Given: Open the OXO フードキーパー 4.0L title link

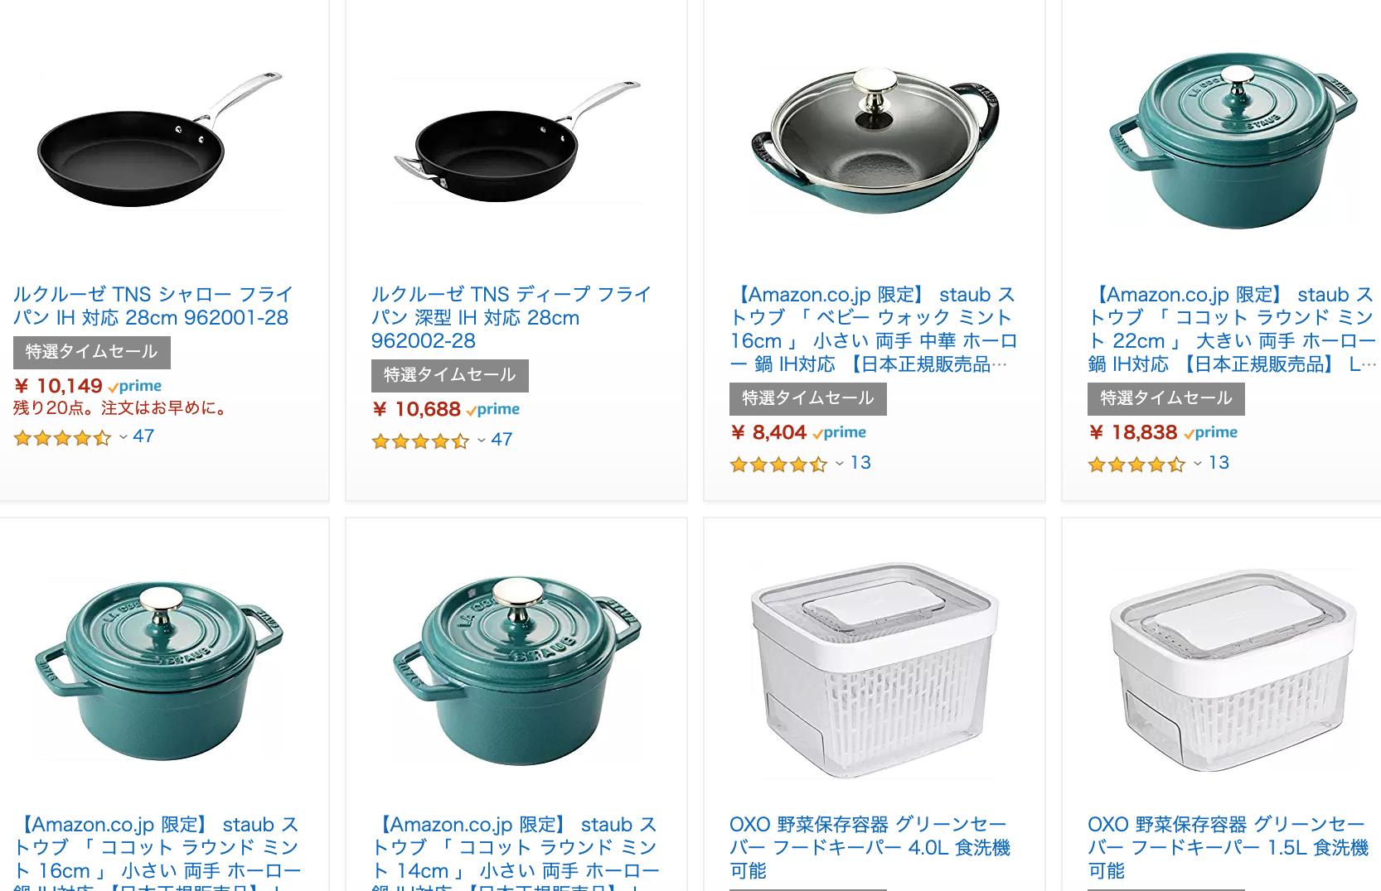Looking at the screenshot, I should pyautogui.click(x=870, y=847).
